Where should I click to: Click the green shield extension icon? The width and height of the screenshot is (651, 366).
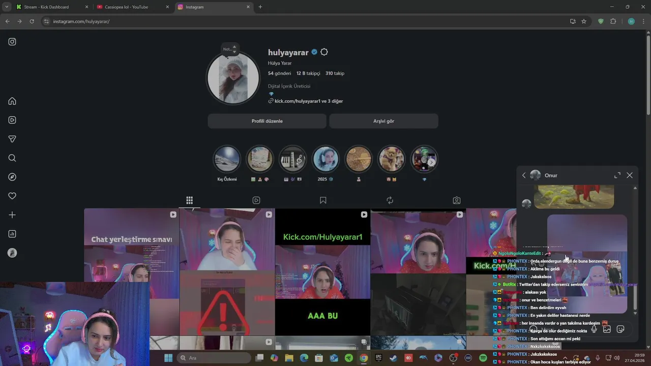[601, 21]
